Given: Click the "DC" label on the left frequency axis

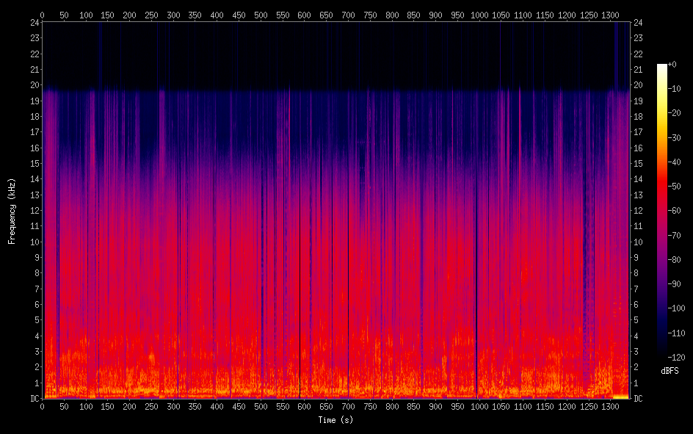Looking at the screenshot, I should pos(35,399).
